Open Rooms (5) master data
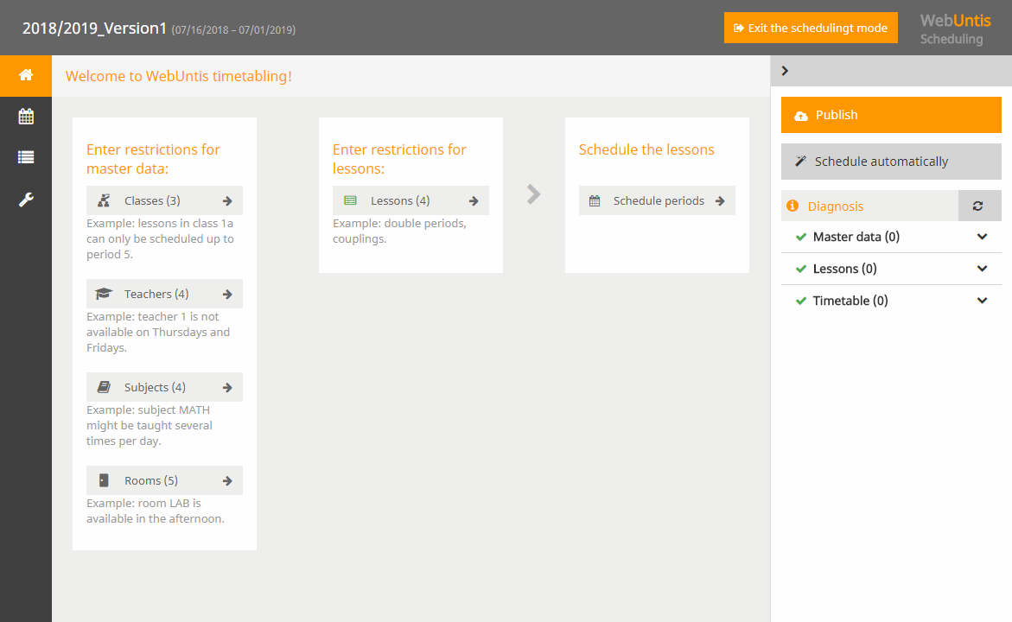 coord(164,480)
